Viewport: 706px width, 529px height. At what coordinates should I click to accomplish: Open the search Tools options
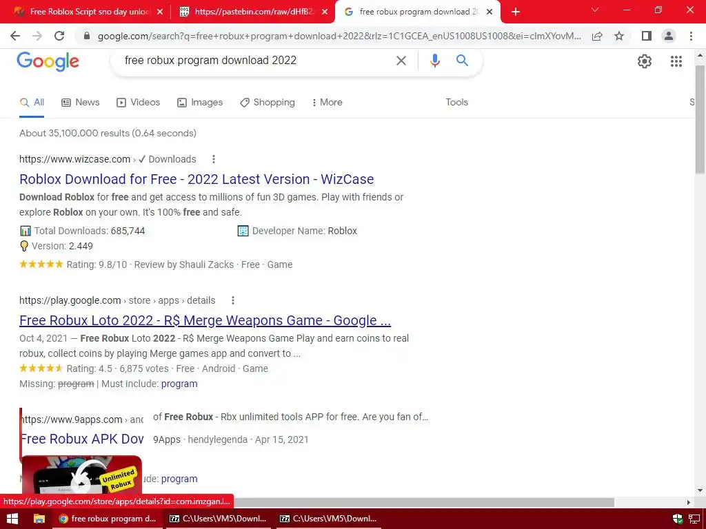click(456, 103)
